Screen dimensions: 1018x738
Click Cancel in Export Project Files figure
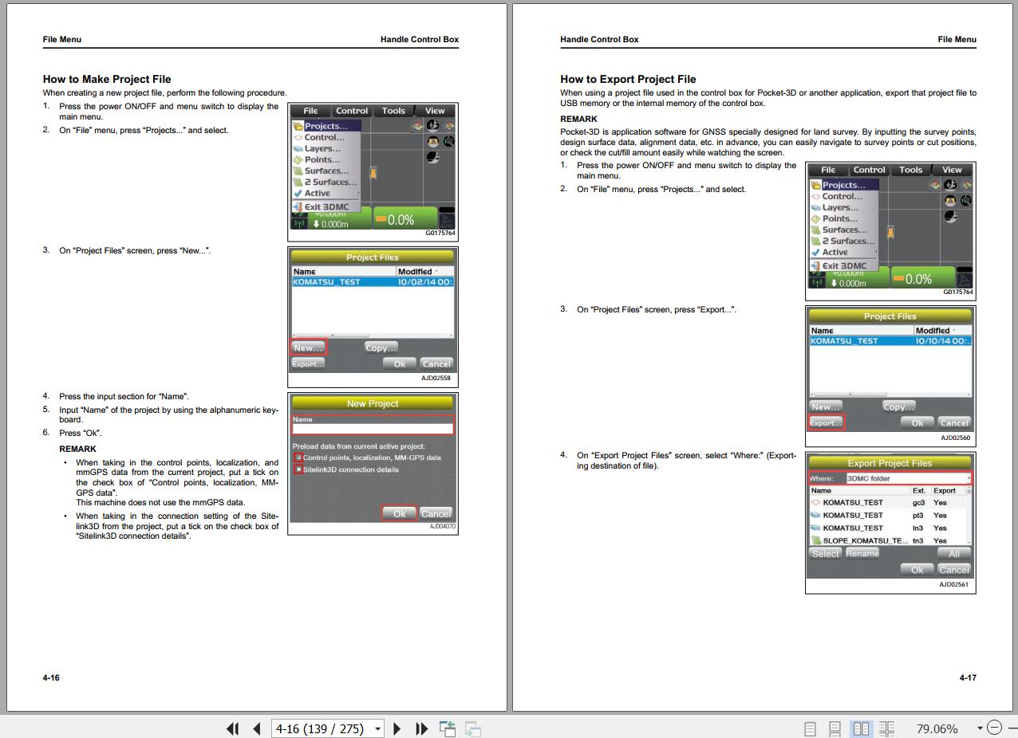(954, 570)
